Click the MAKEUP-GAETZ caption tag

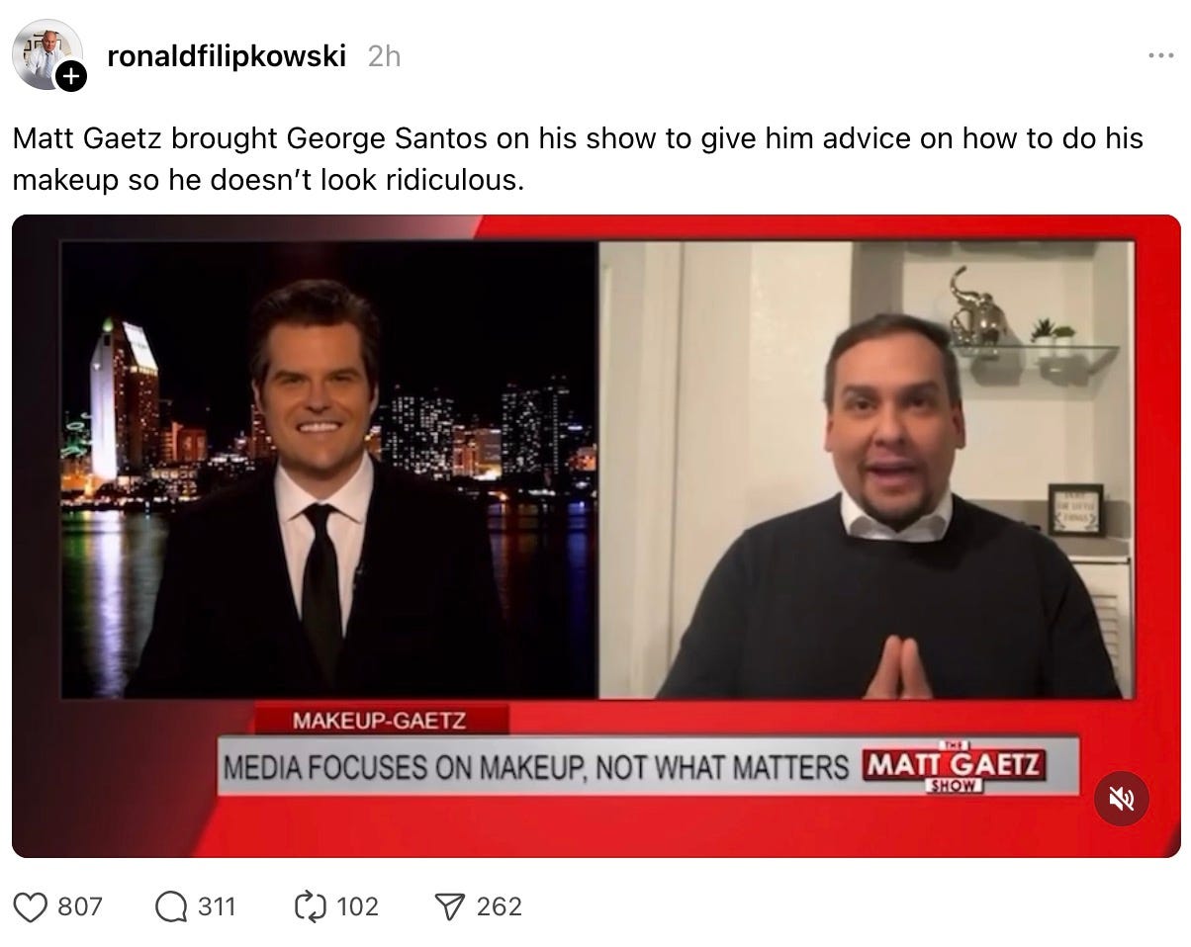pos(380,721)
